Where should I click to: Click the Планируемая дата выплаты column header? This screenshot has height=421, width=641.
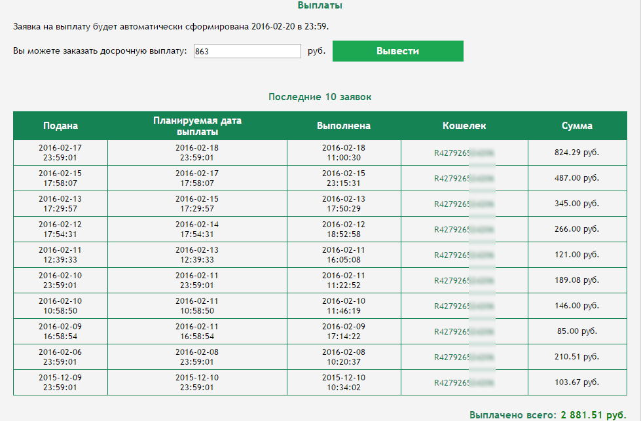198,126
